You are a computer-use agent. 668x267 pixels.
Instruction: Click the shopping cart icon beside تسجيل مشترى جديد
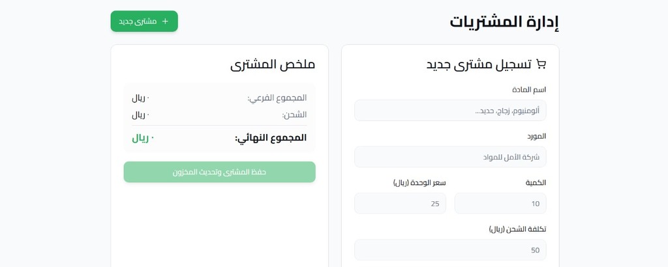click(541, 64)
